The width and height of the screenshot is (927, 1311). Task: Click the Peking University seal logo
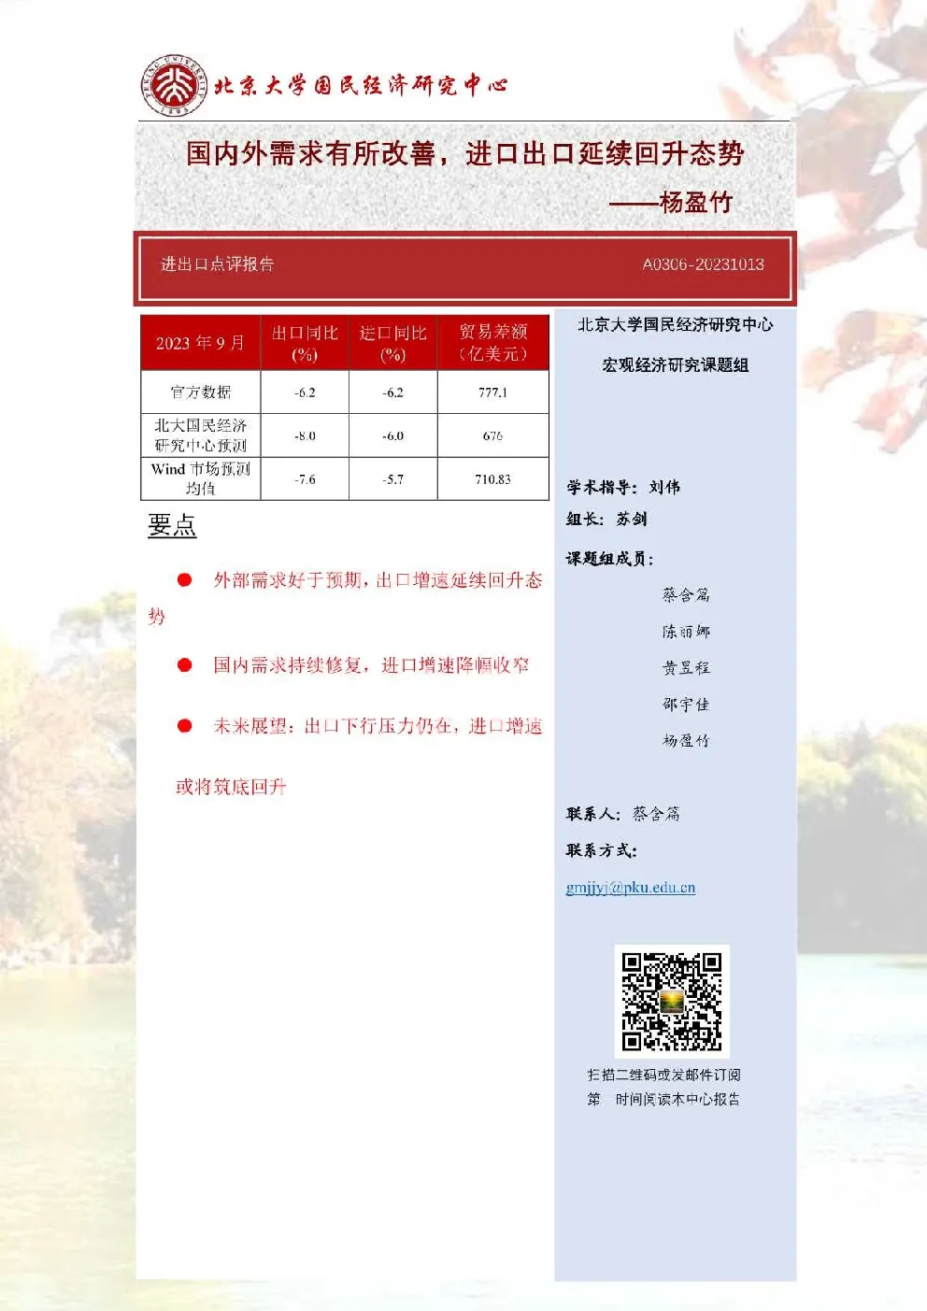pyautogui.click(x=175, y=85)
